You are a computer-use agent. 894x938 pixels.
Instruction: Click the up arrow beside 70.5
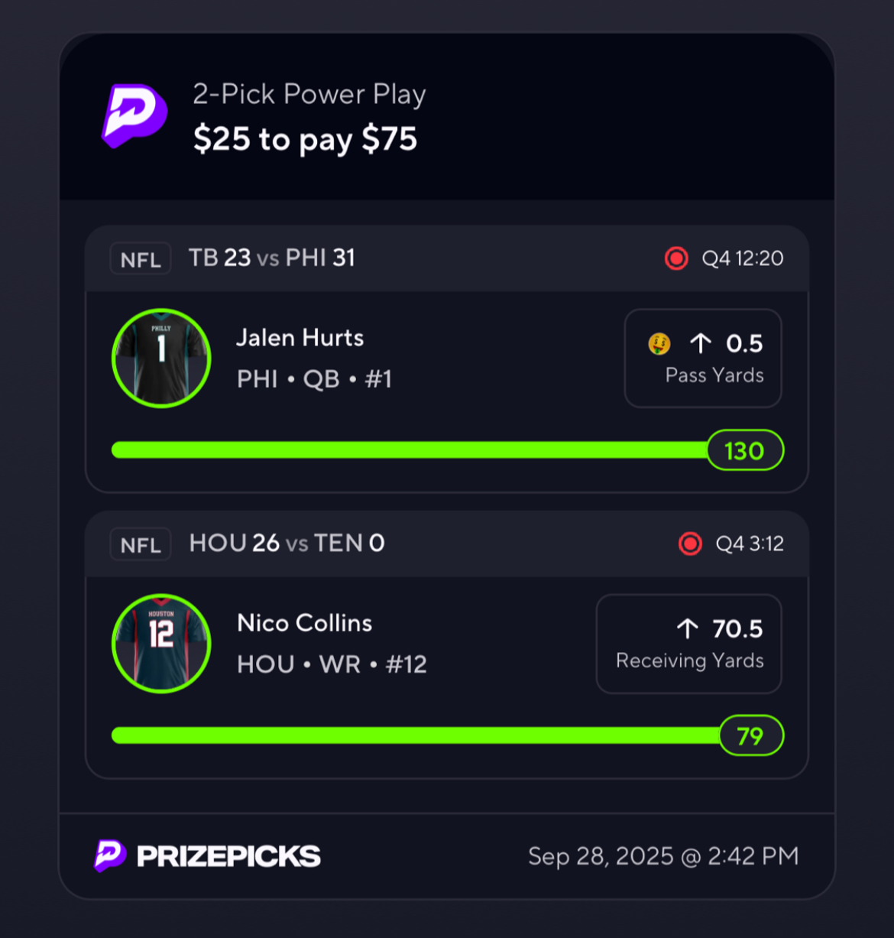(688, 629)
